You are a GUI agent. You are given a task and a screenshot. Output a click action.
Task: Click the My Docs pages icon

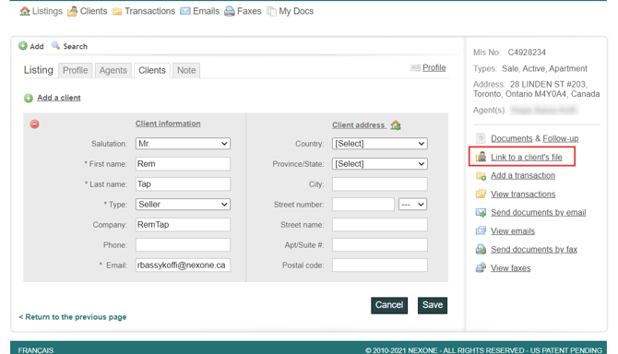tap(271, 11)
